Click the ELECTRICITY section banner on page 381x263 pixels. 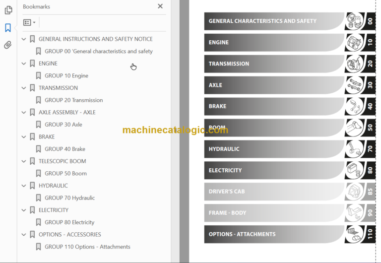click(274, 170)
